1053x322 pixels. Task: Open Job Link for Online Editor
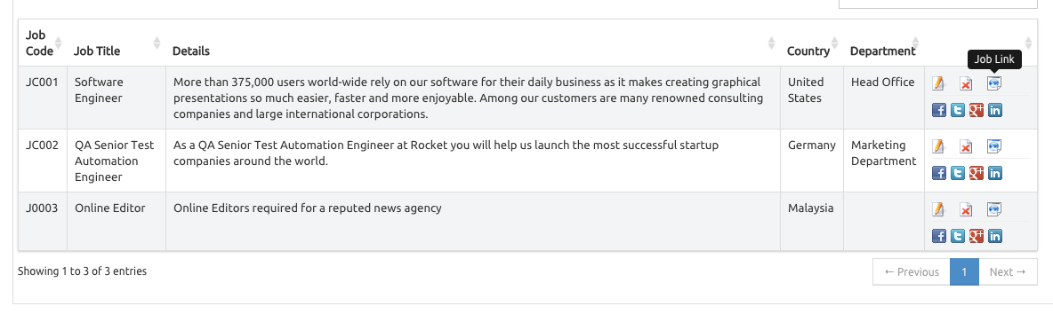[994, 209]
